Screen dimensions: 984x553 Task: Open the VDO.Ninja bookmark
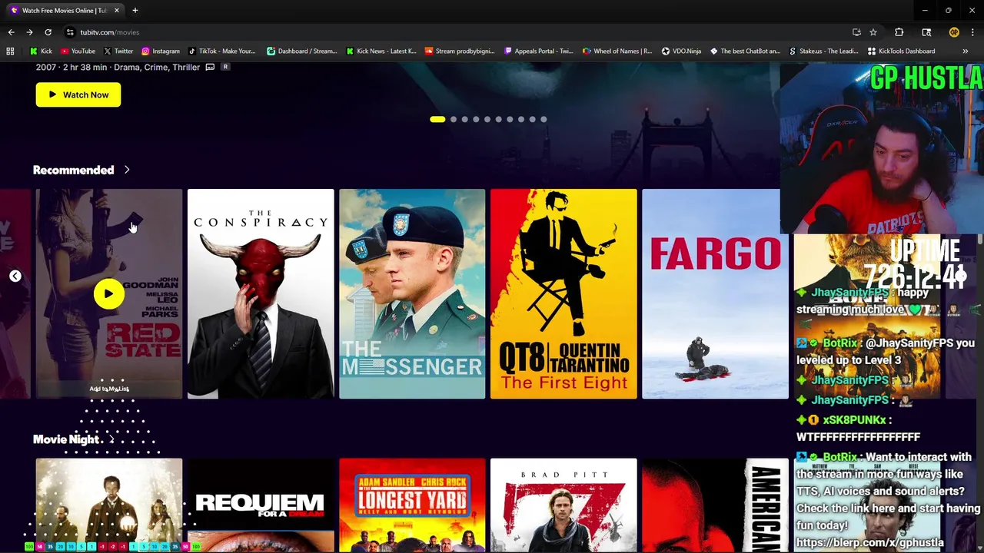[681, 51]
